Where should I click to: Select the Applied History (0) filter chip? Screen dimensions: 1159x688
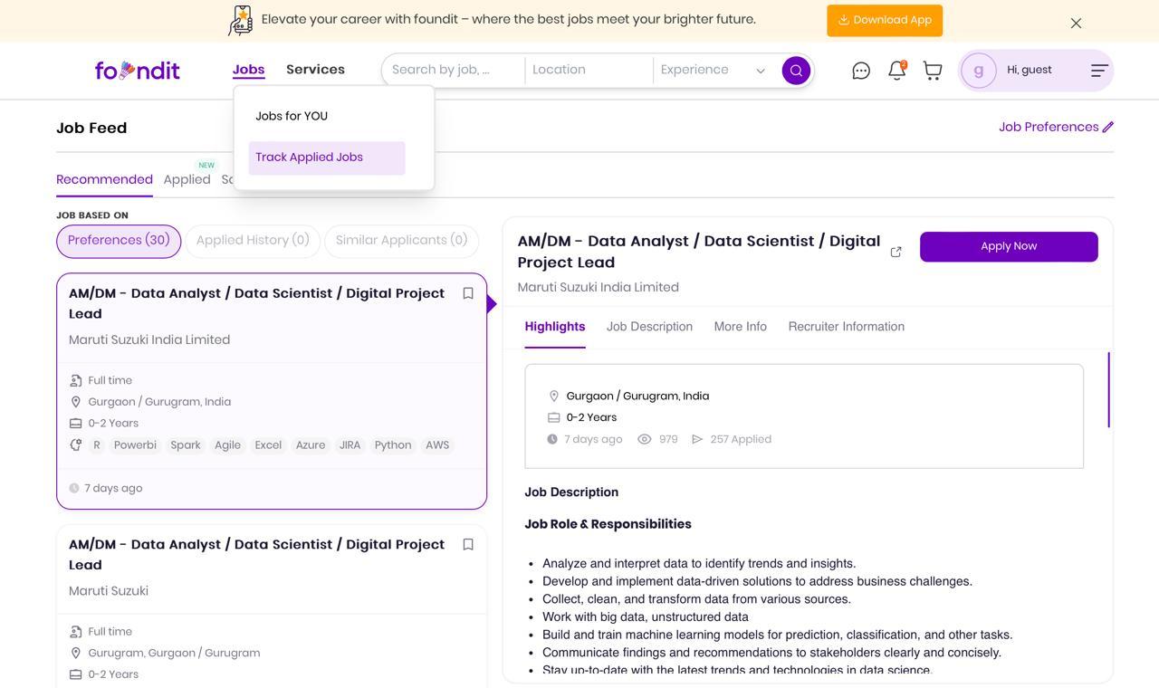point(253,241)
